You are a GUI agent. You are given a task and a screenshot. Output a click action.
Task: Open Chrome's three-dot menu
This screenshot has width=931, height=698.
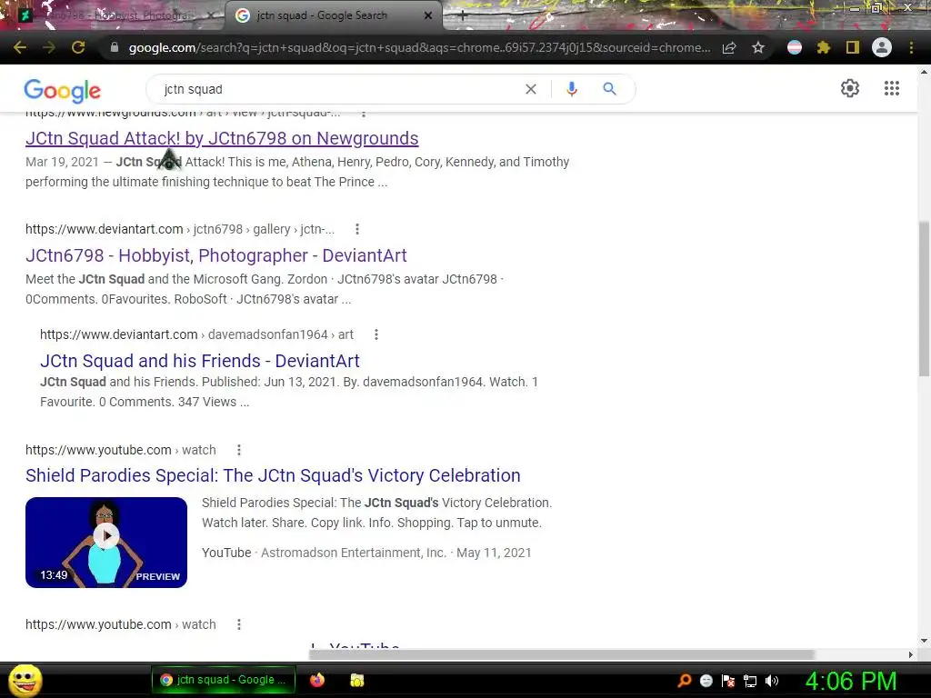click(x=911, y=47)
